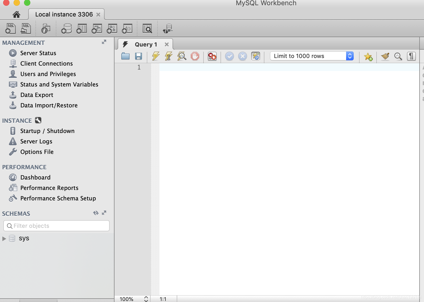The image size is (424, 302).
Task: Click the Instance wrench manage icon
Action: click(38, 120)
